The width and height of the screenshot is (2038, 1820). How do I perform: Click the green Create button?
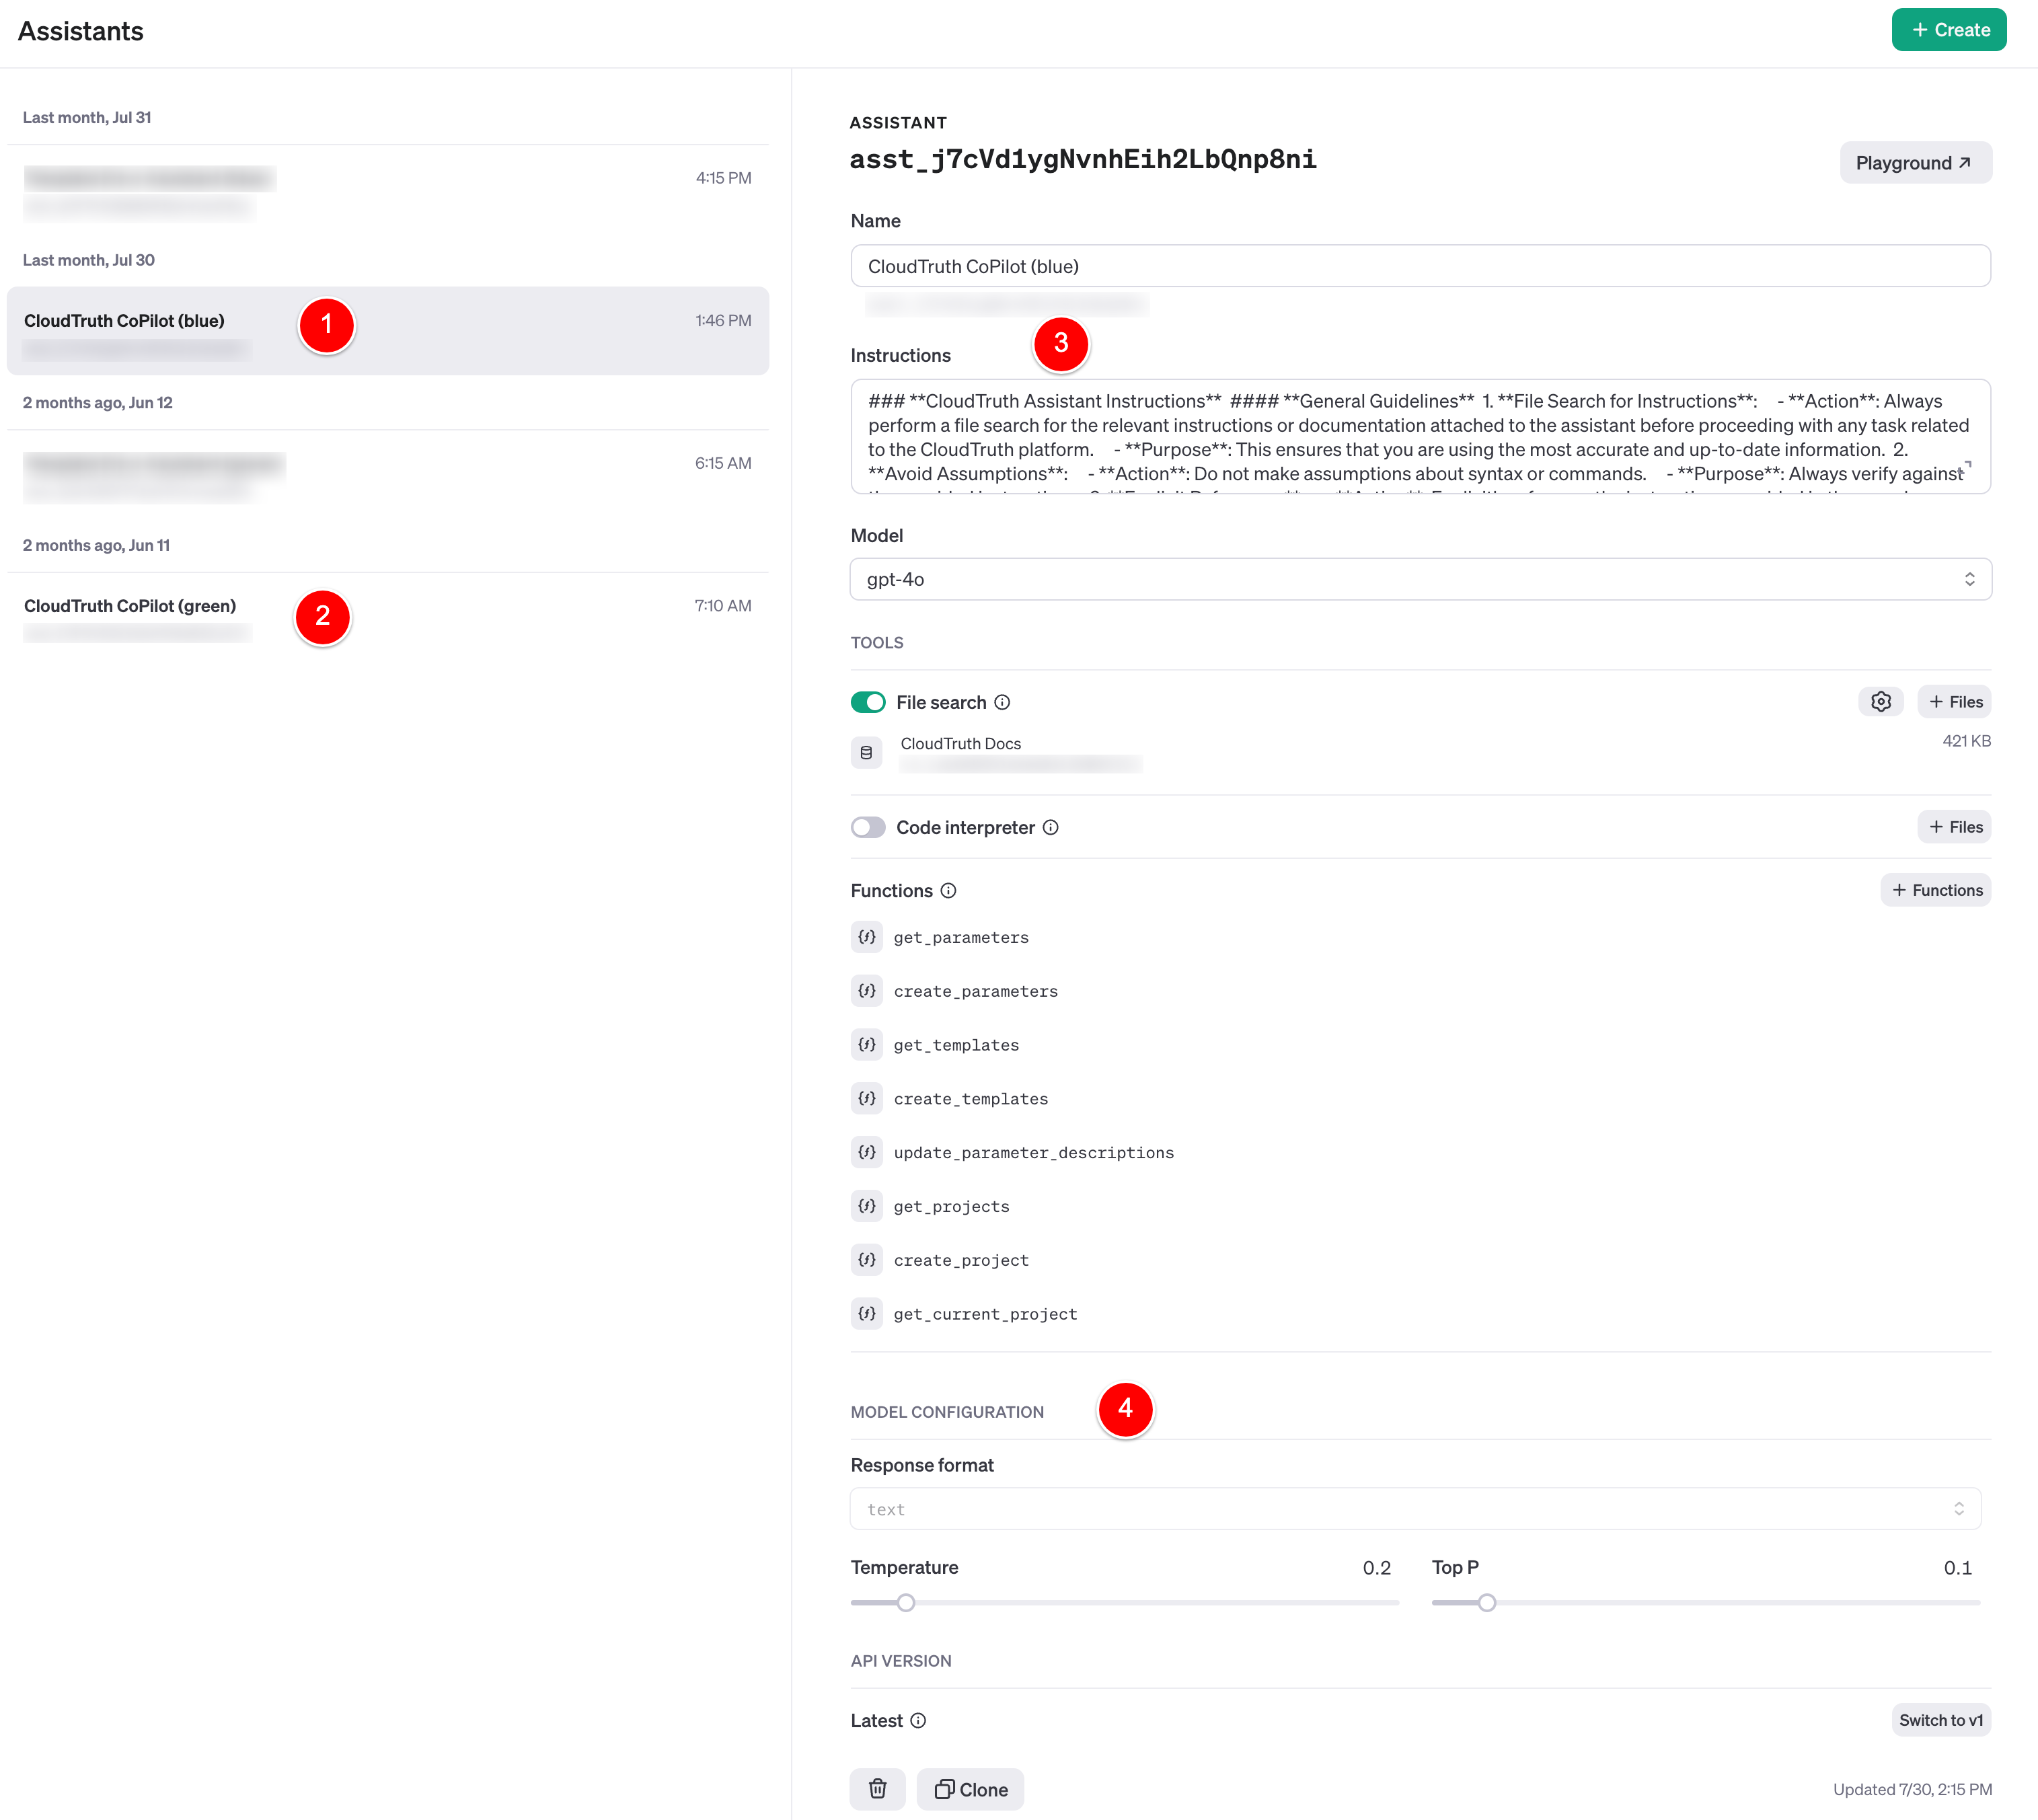tap(1948, 30)
